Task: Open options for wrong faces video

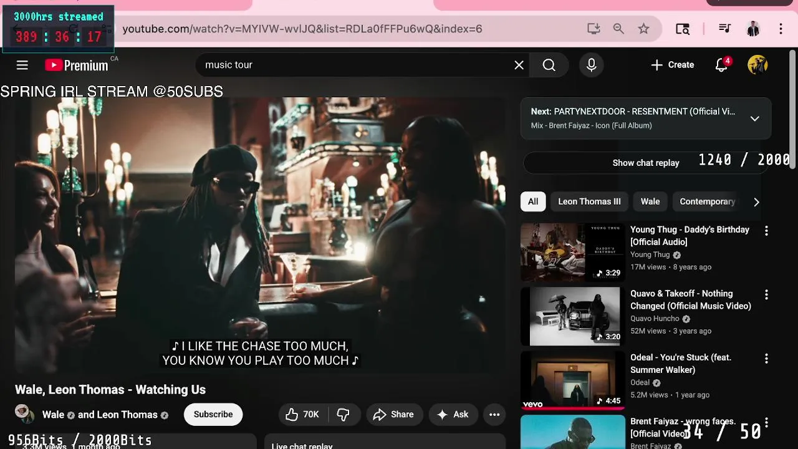Action: coord(766,422)
